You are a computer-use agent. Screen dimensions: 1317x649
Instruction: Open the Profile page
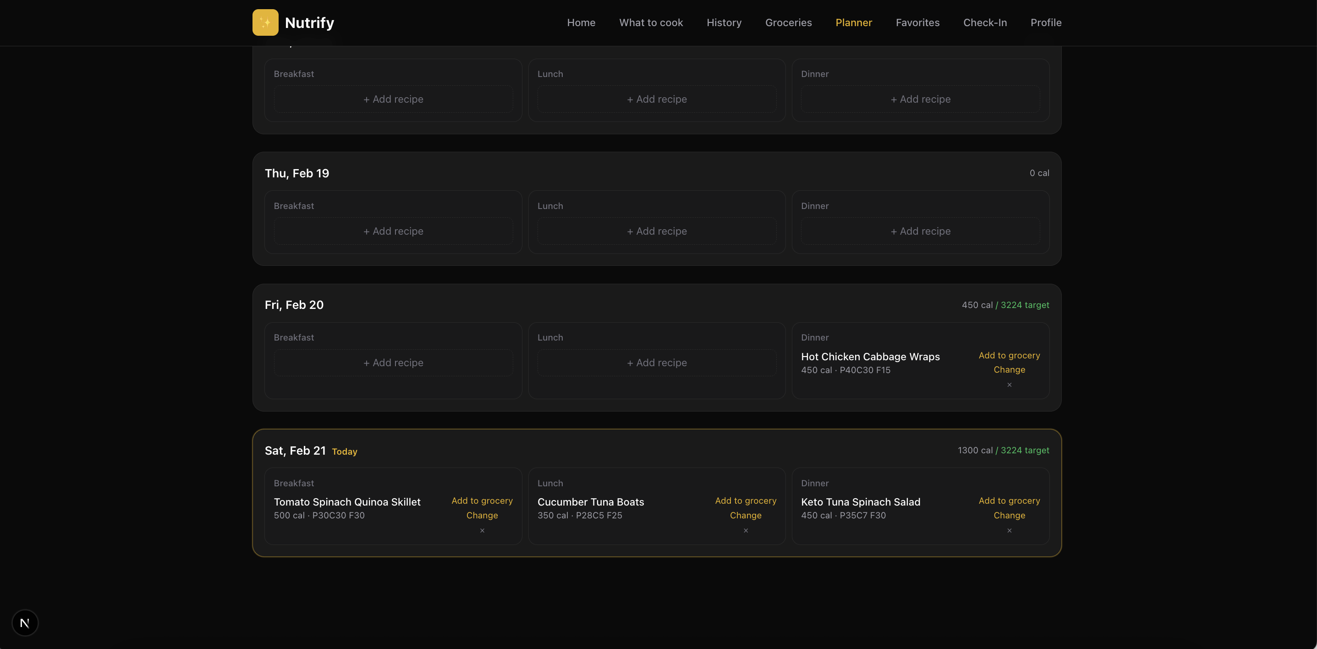coord(1046,22)
